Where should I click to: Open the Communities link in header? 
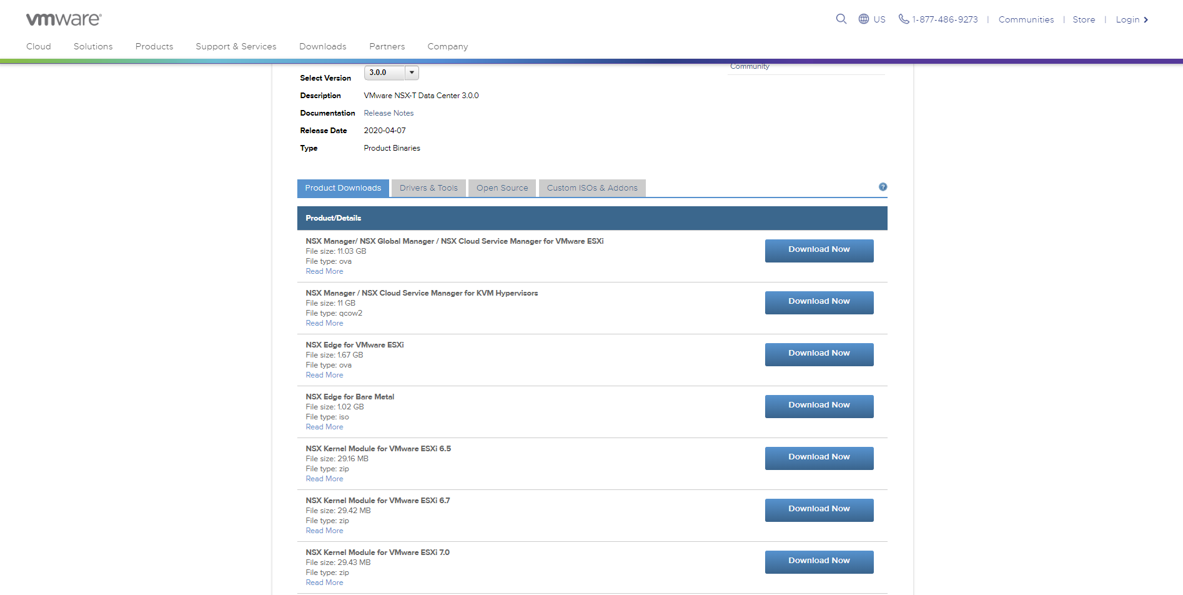click(x=1026, y=19)
